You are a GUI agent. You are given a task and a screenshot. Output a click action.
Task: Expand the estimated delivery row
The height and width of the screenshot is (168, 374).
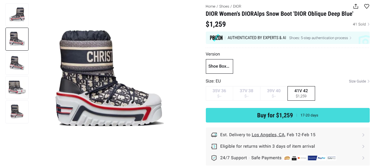pos(363,135)
